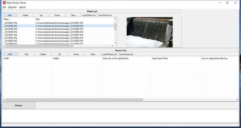Screen dimensions: 241x128
Task: Click Save Resize List button
Action: [126, 54]
